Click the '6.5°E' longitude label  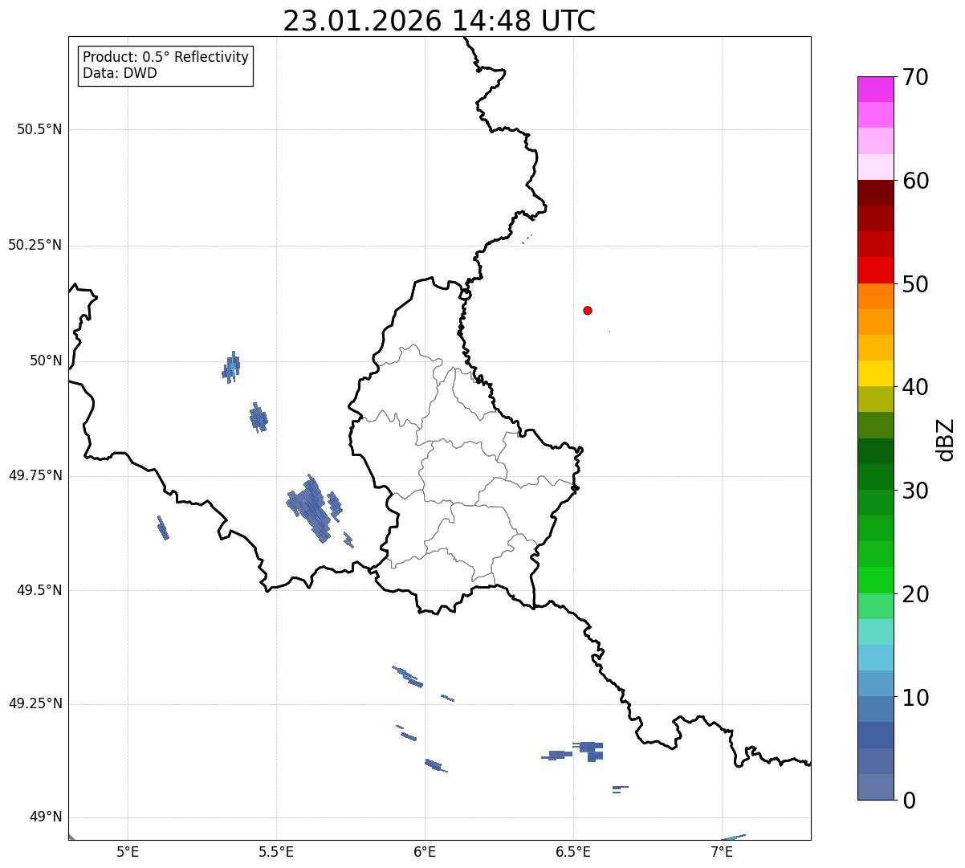click(x=573, y=851)
